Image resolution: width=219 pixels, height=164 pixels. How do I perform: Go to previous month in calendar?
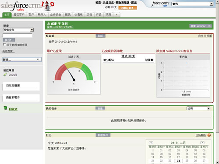pyautogui.click(x=151, y=143)
